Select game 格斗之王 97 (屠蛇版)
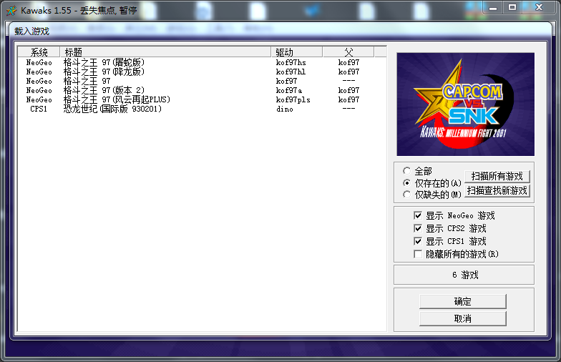 pyautogui.click(x=202, y=63)
